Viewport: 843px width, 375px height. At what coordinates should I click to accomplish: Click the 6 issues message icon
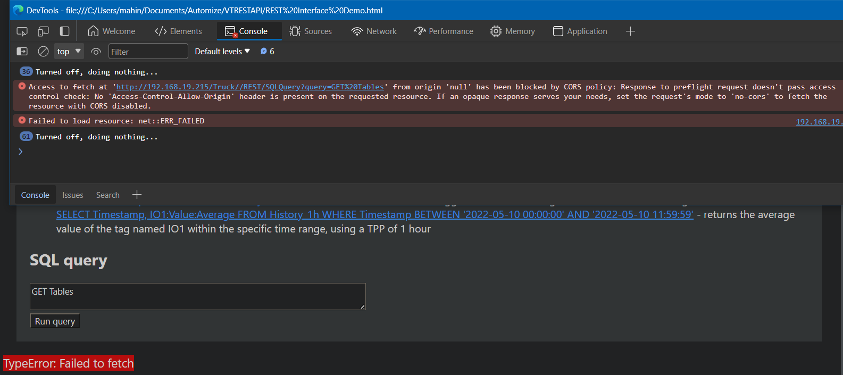tap(267, 52)
